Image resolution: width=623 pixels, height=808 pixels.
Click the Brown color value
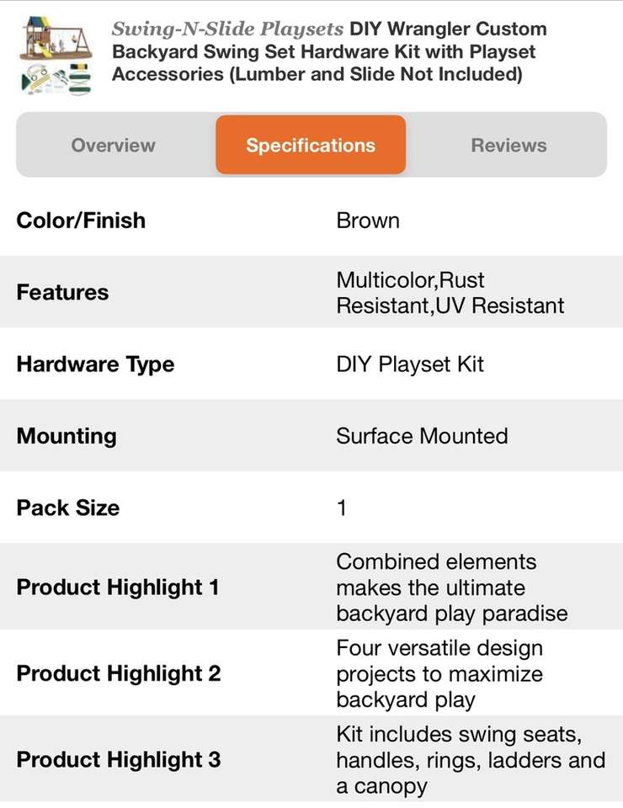click(x=368, y=221)
